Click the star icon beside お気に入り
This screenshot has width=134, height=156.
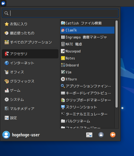click(x=7, y=24)
